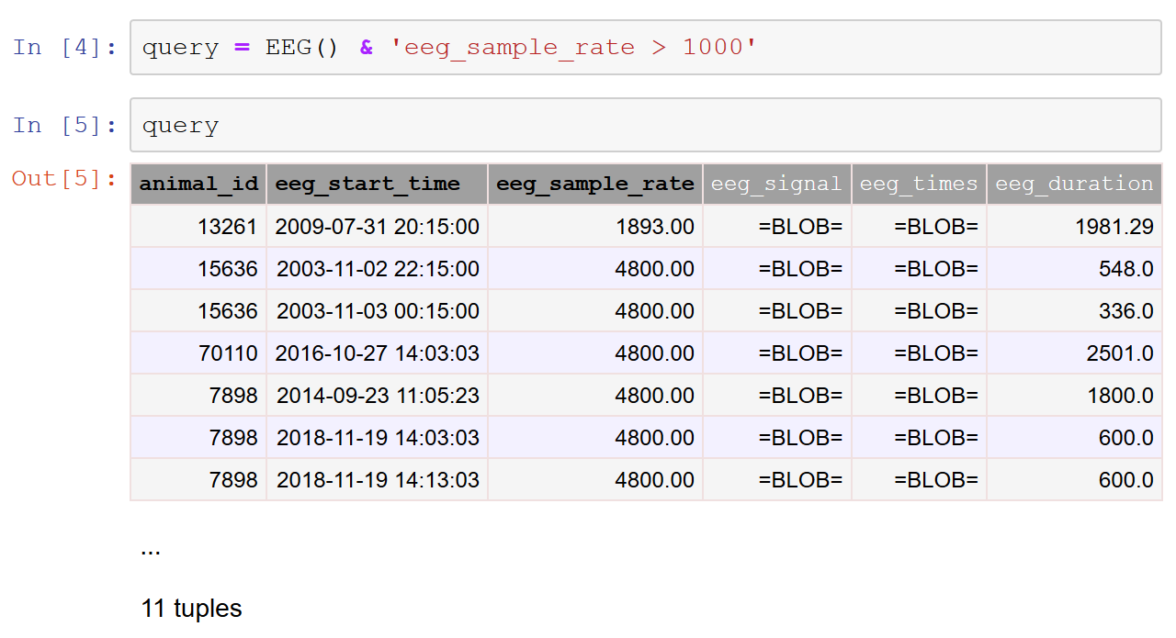The width and height of the screenshot is (1176, 638).
Task: Click the eeg_sample_rate column header
Action: [594, 184]
